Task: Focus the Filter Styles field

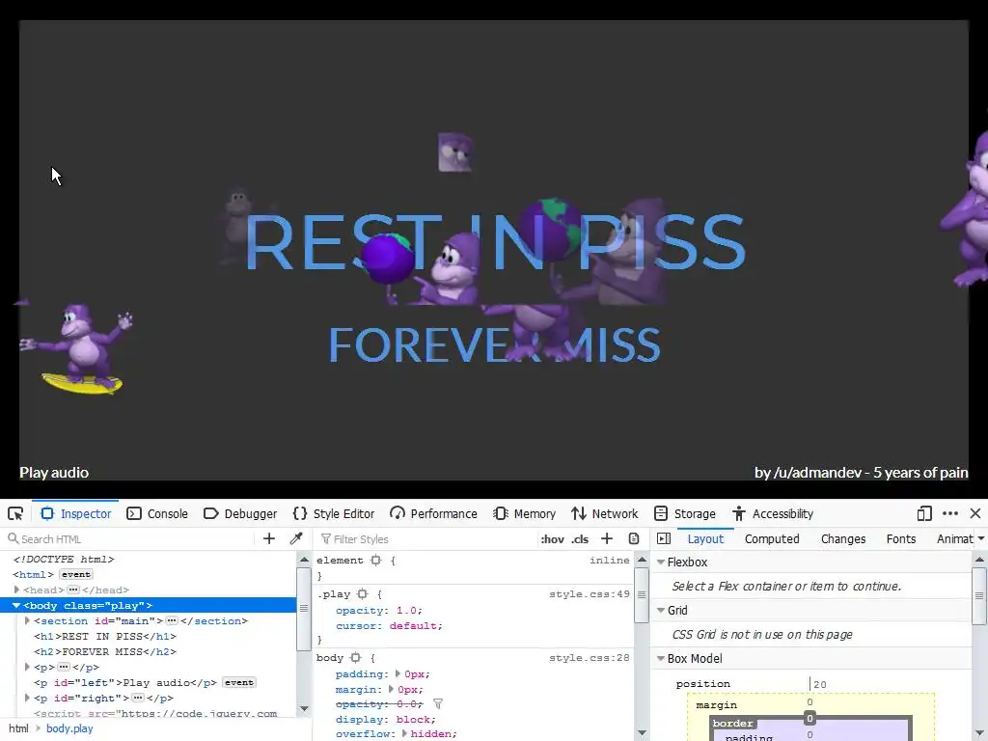Action: click(x=425, y=539)
